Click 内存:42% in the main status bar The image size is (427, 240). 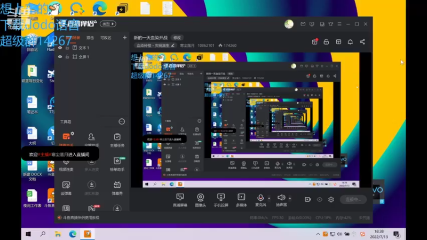pyautogui.click(x=343, y=218)
